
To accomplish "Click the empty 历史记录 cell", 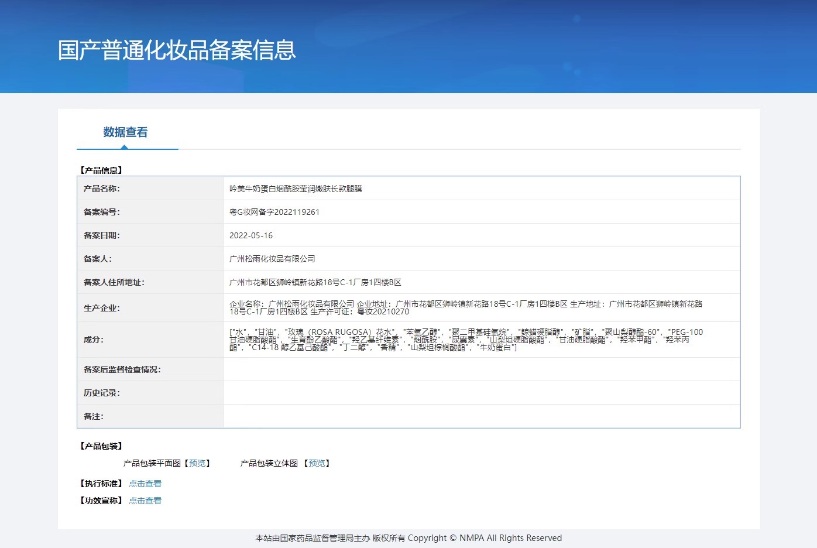I will 482,393.
